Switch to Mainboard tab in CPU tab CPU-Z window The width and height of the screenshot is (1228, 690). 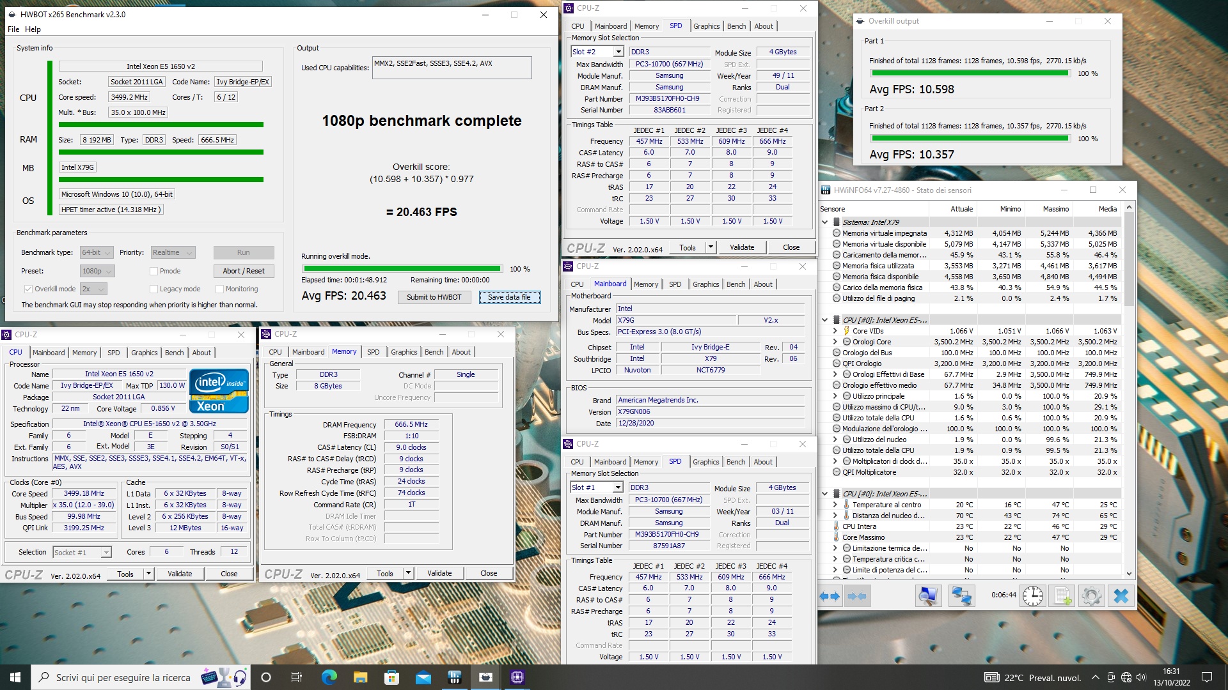coord(49,353)
